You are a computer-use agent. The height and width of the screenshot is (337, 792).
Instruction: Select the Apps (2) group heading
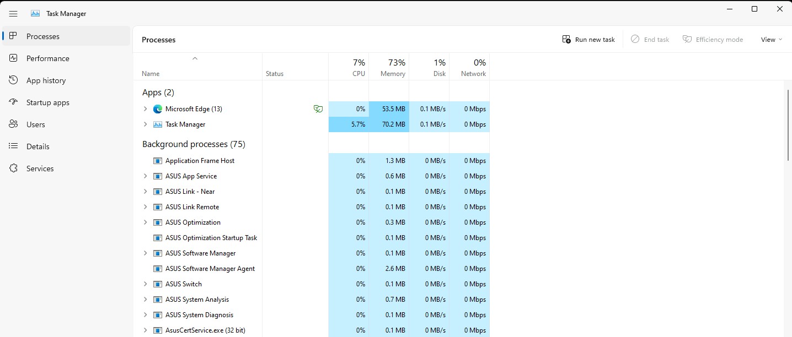point(158,93)
